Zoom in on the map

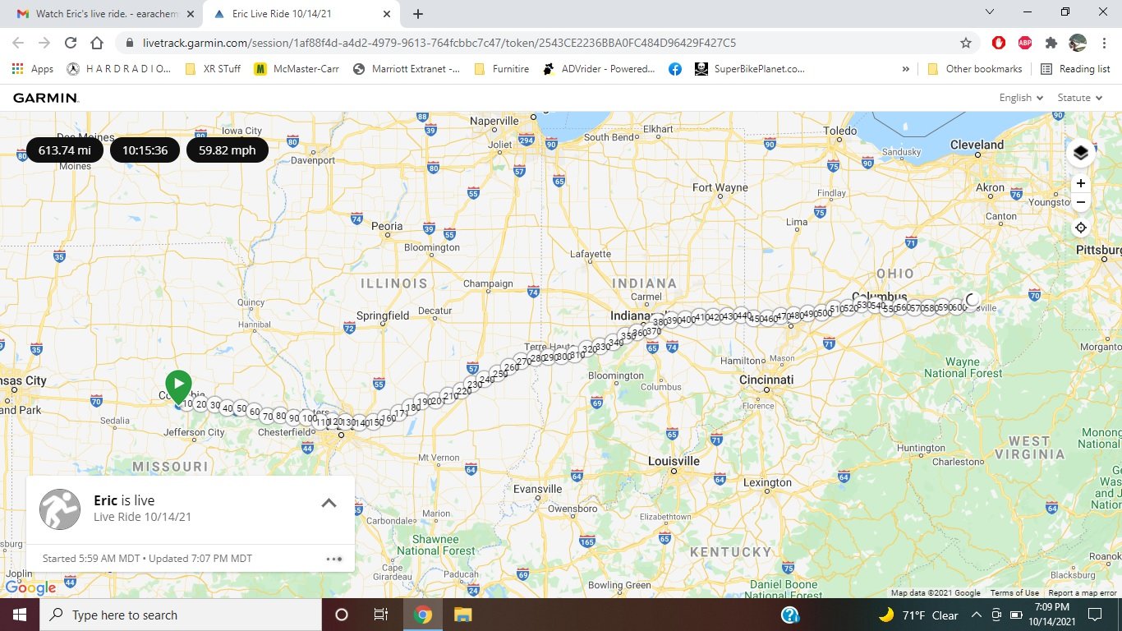(x=1081, y=183)
